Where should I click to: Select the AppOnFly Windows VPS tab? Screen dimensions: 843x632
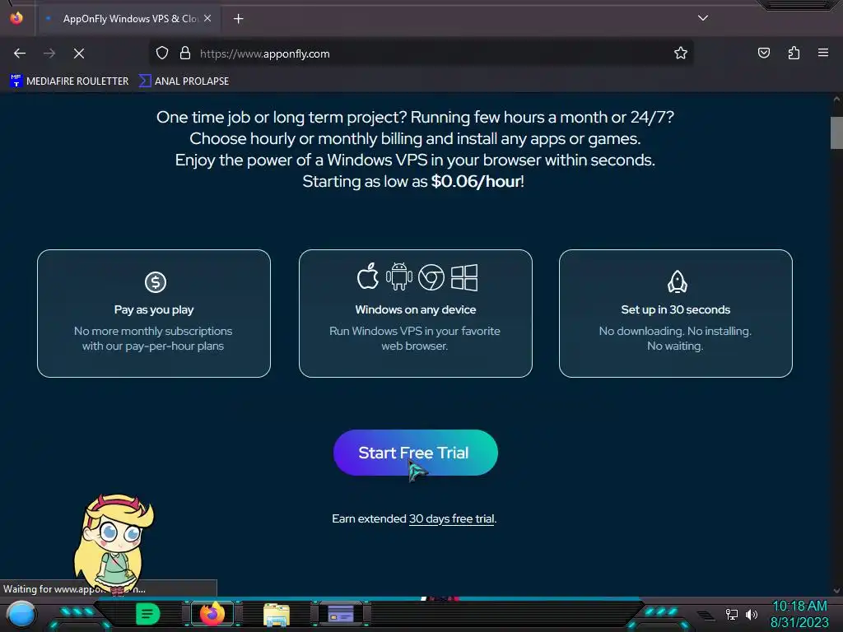tap(128, 19)
